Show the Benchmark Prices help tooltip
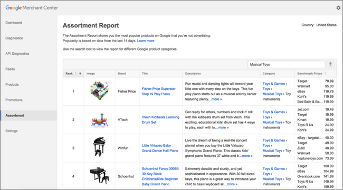343x190 pixels. (325, 74)
